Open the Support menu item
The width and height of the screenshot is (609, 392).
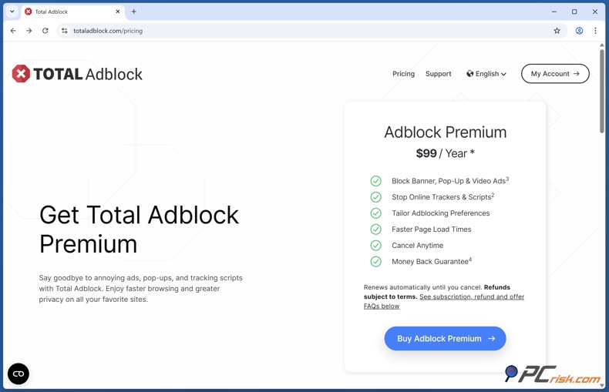(x=438, y=74)
